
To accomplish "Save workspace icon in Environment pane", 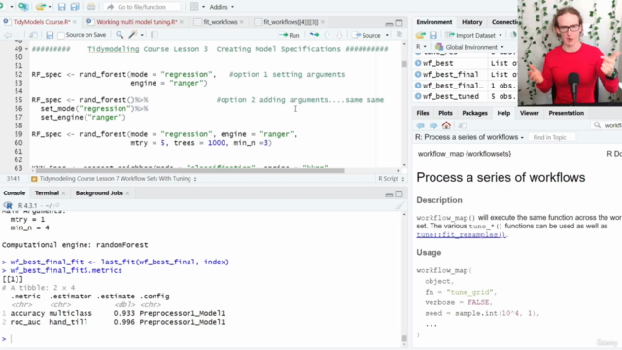I will pos(433,35).
